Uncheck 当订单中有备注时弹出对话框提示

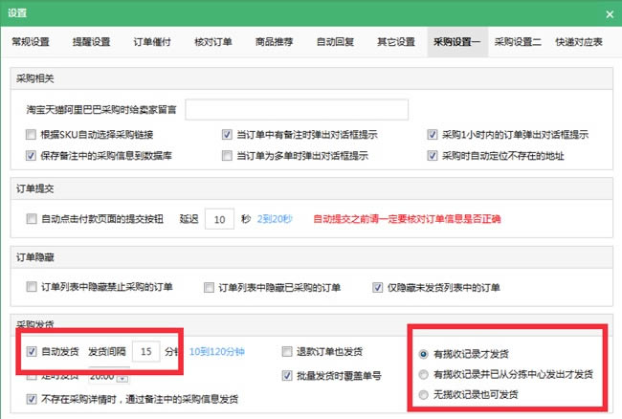pyautogui.click(x=227, y=134)
